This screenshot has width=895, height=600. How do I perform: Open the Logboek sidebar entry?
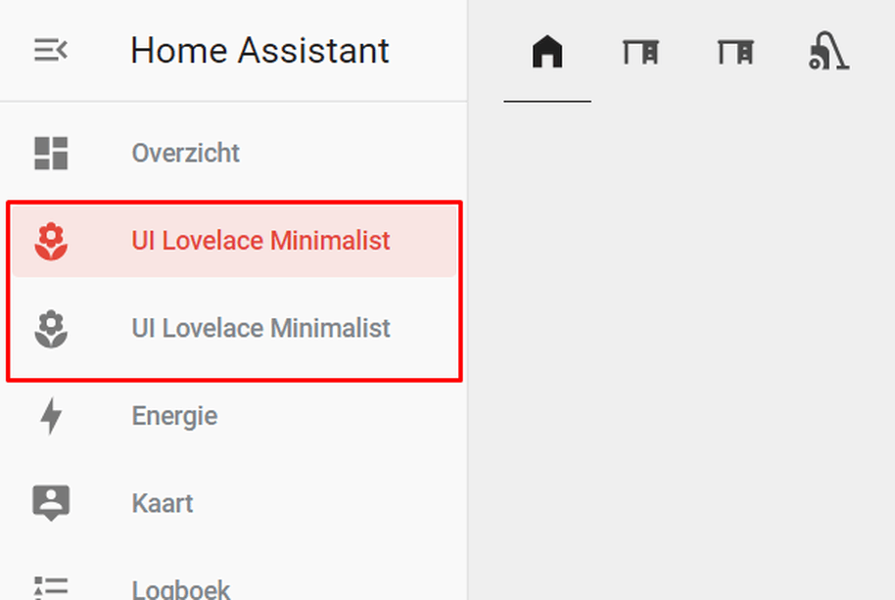coord(181,589)
